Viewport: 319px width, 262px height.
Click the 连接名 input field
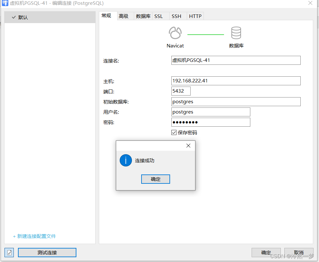(236, 60)
